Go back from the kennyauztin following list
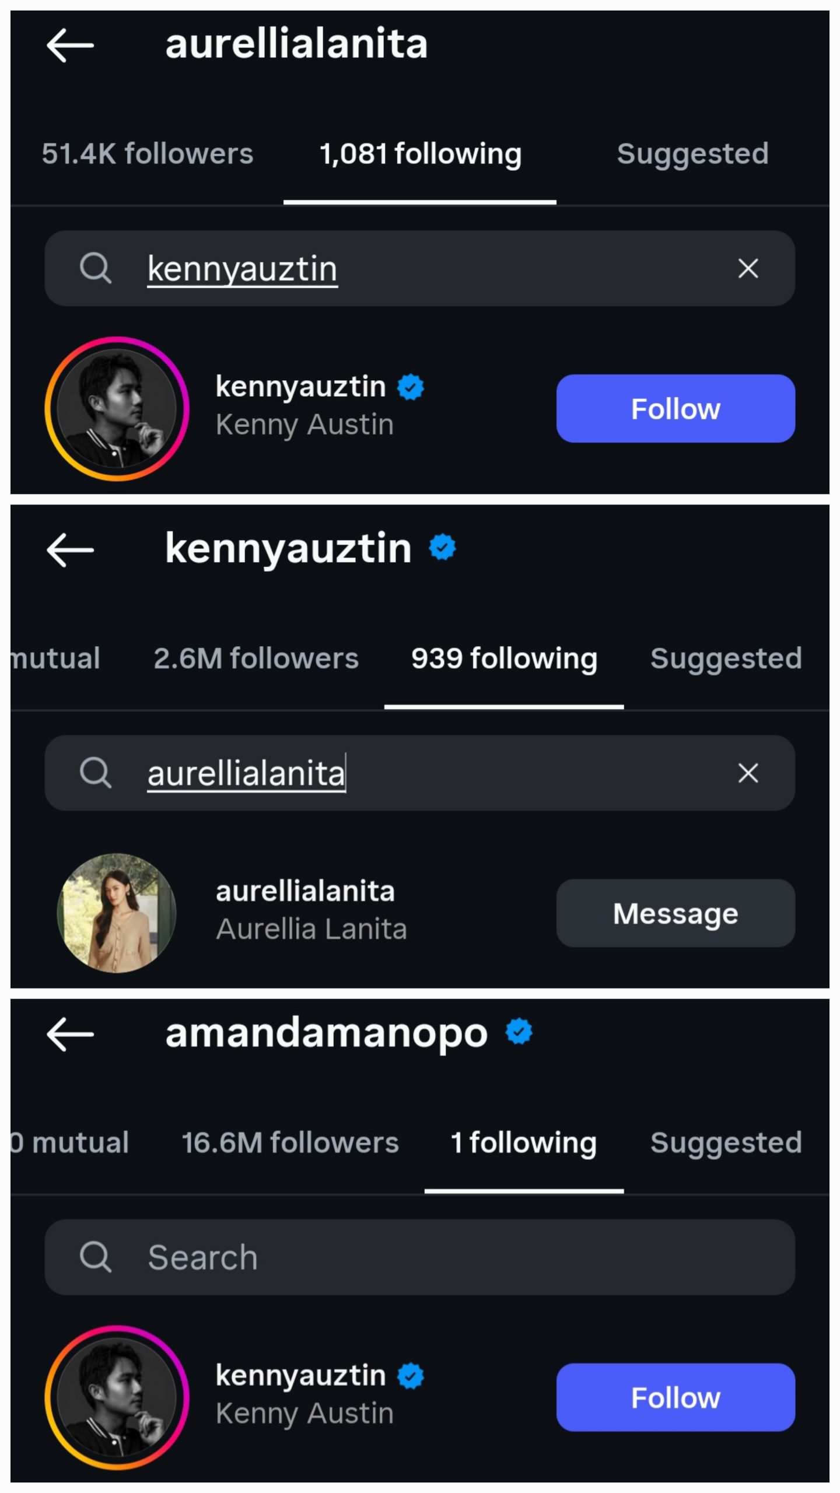This screenshot has width=840, height=1493. pyautogui.click(x=70, y=549)
